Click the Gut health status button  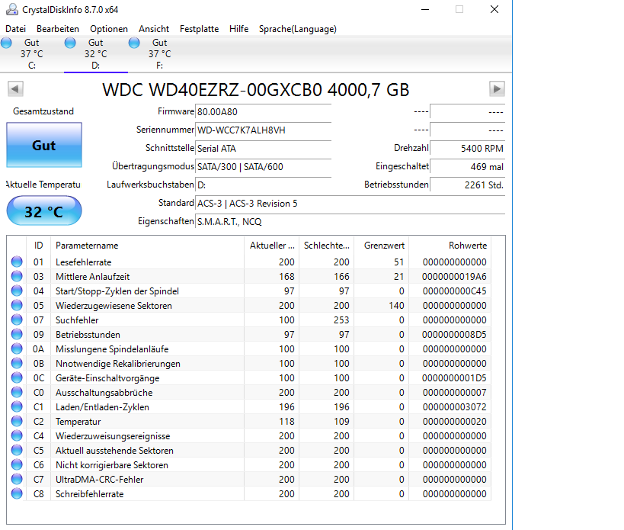(44, 145)
